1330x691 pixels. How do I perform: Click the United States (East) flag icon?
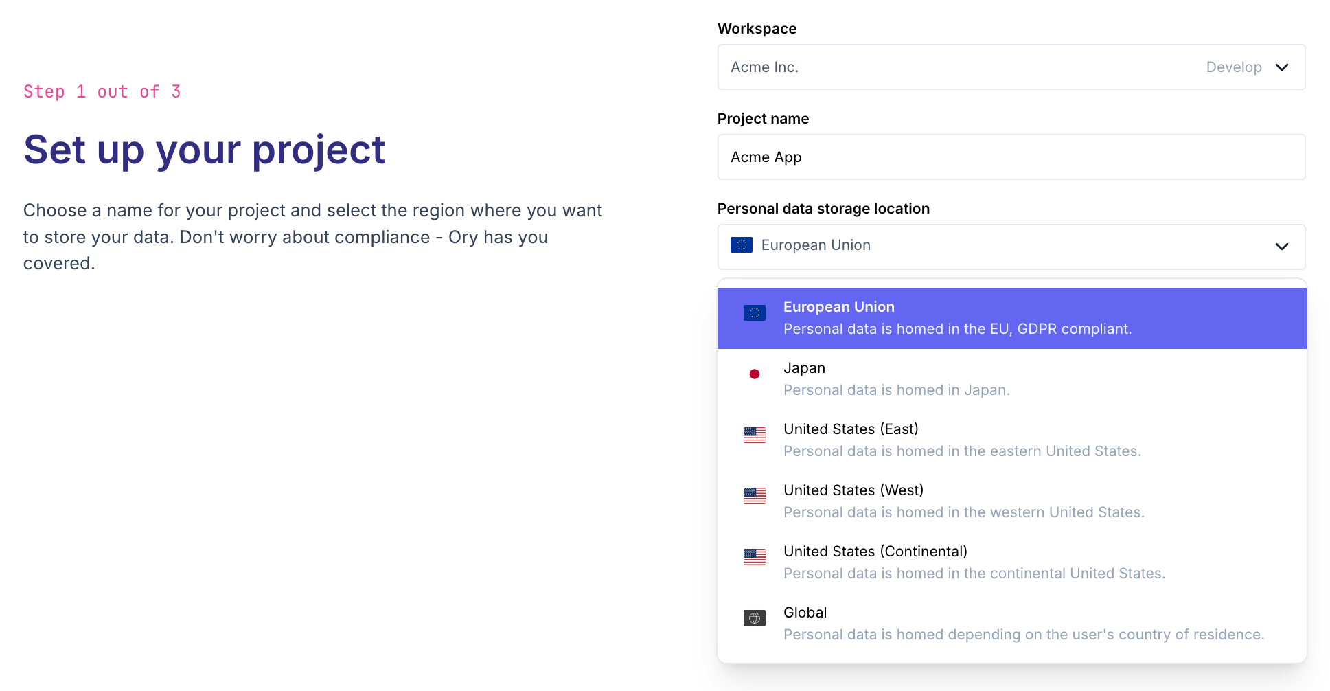pos(754,435)
